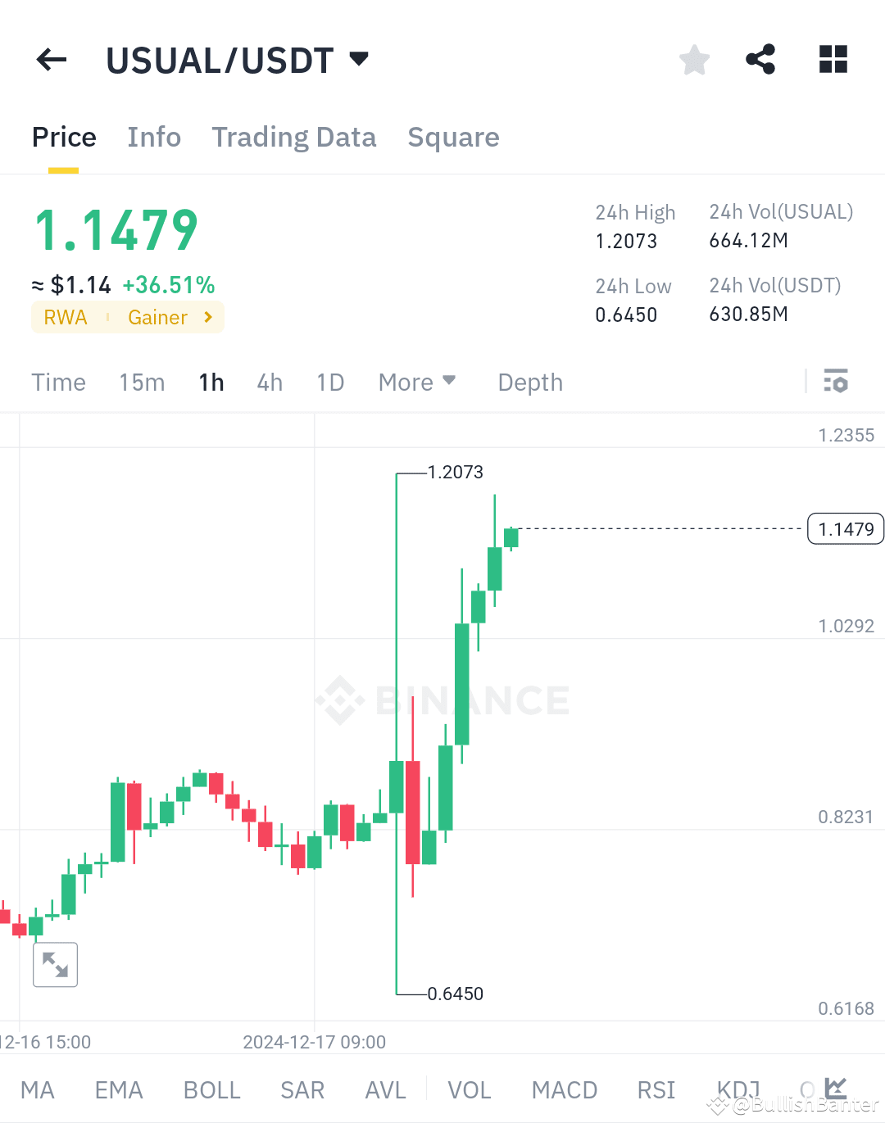View the Depth chart
Viewport: 885px width, 1123px height.
[529, 382]
